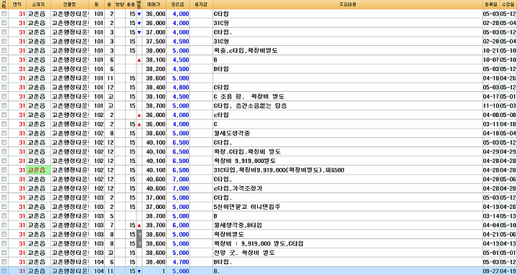Click the 융자금 column header
The image size is (517, 275).
[201, 4]
